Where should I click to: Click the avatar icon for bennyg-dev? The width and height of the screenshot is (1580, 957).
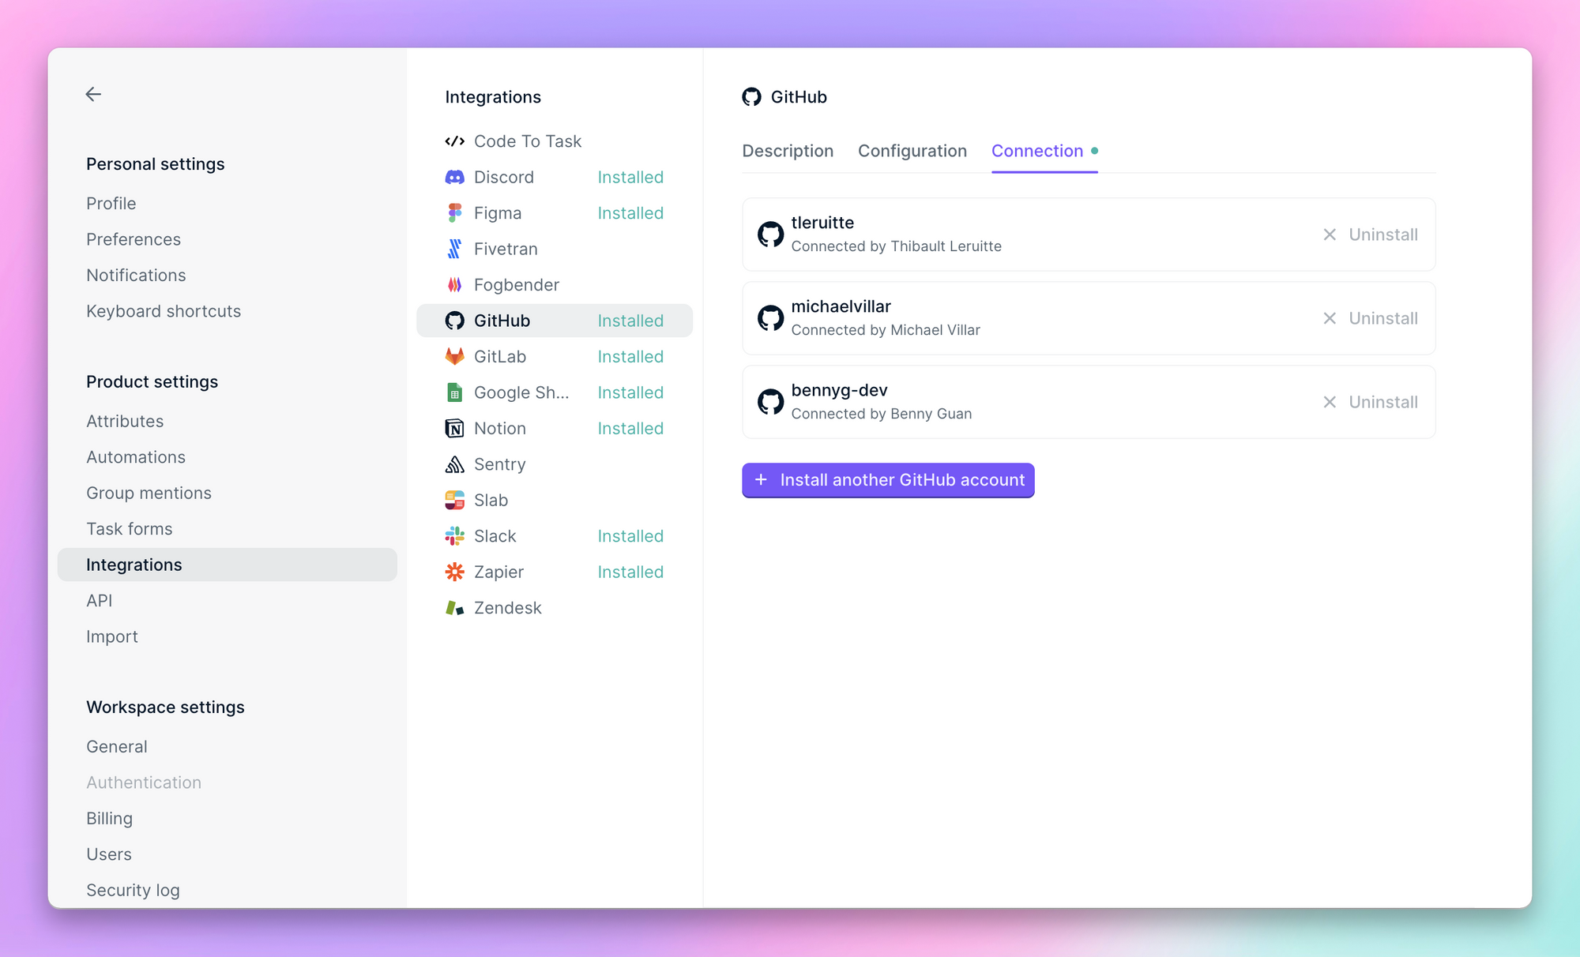tap(770, 402)
